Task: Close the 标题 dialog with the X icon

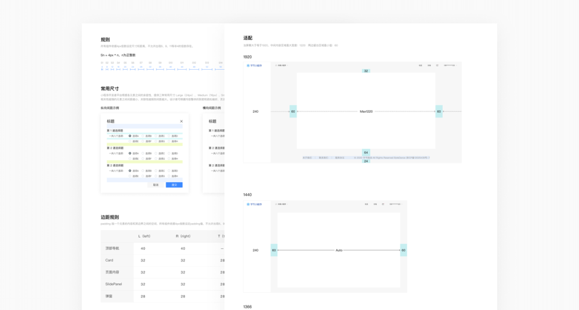Action: tap(181, 121)
